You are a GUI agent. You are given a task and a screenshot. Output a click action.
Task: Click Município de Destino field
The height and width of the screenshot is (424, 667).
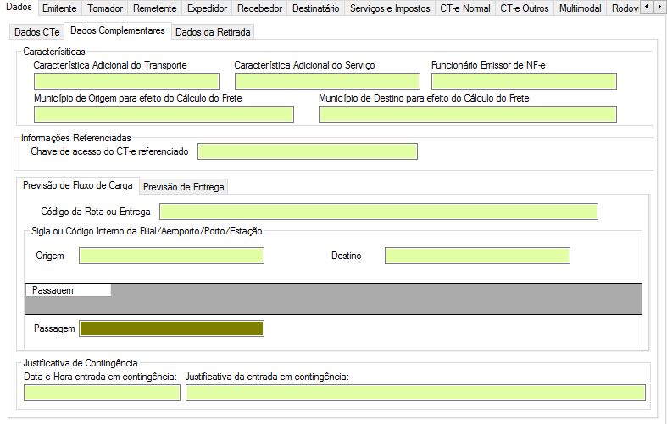coord(468,114)
